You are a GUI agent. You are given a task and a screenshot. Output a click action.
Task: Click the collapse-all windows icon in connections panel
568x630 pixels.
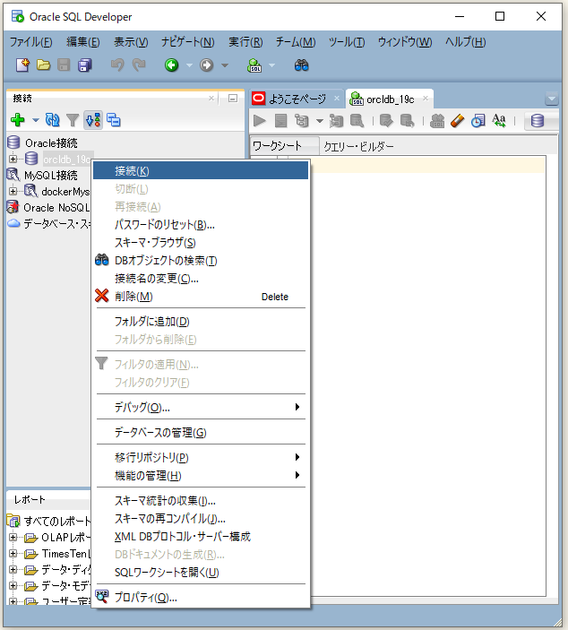click(114, 120)
